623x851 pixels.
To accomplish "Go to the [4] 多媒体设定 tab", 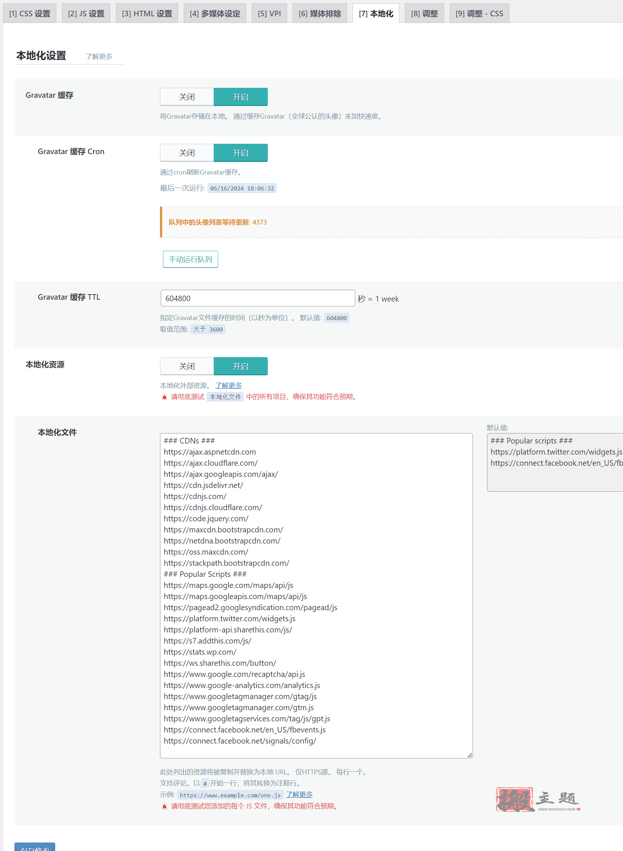I will tap(215, 14).
